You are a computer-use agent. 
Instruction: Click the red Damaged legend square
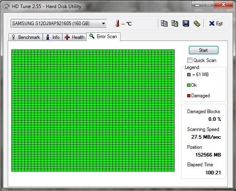[x=189, y=96]
